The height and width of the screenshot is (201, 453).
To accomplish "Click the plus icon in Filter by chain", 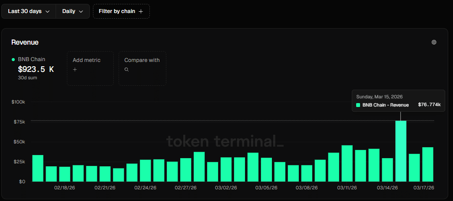I will point(141,11).
